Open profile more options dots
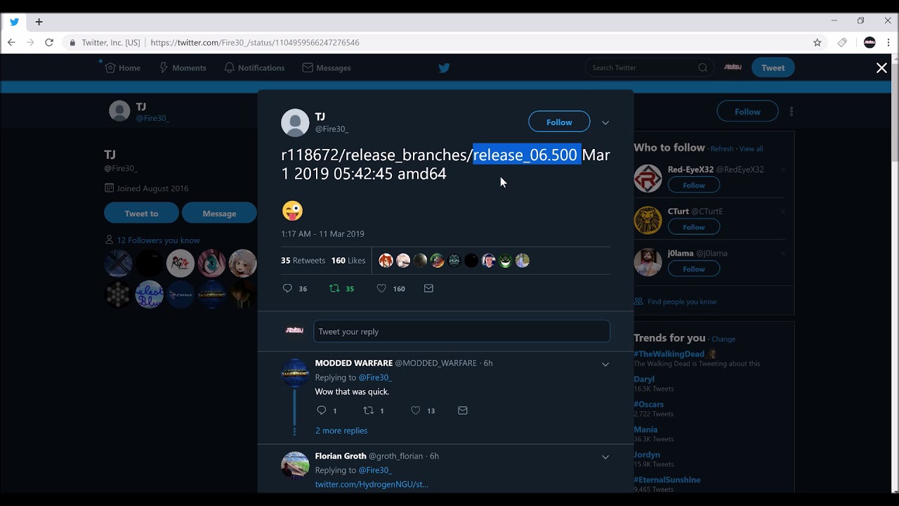Image resolution: width=899 pixels, height=506 pixels. click(x=792, y=112)
